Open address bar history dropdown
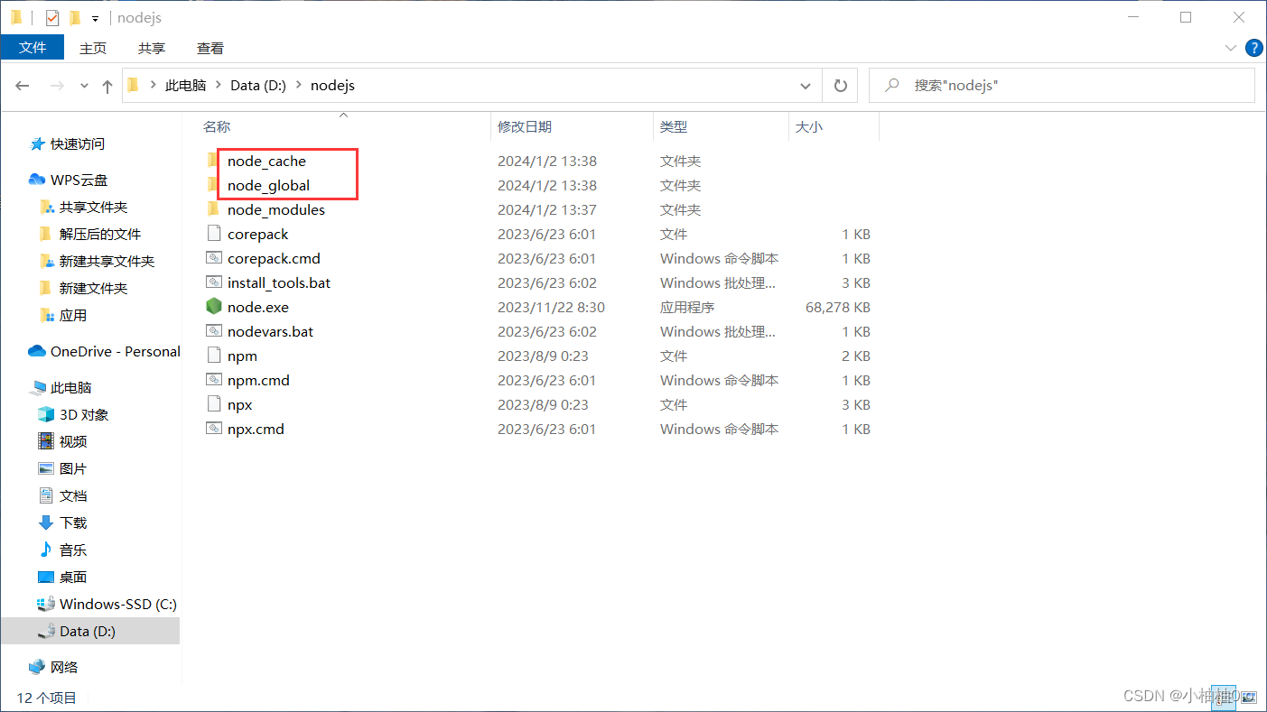The height and width of the screenshot is (712, 1267). click(806, 86)
